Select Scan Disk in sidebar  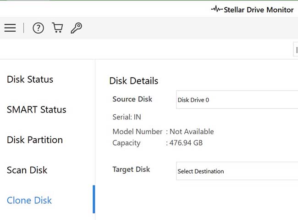(x=27, y=170)
